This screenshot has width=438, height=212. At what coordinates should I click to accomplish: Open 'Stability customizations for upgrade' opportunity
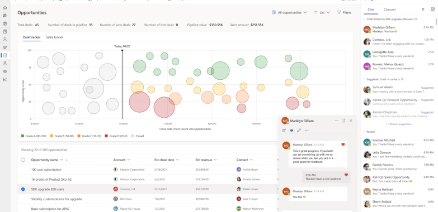(x=56, y=199)
